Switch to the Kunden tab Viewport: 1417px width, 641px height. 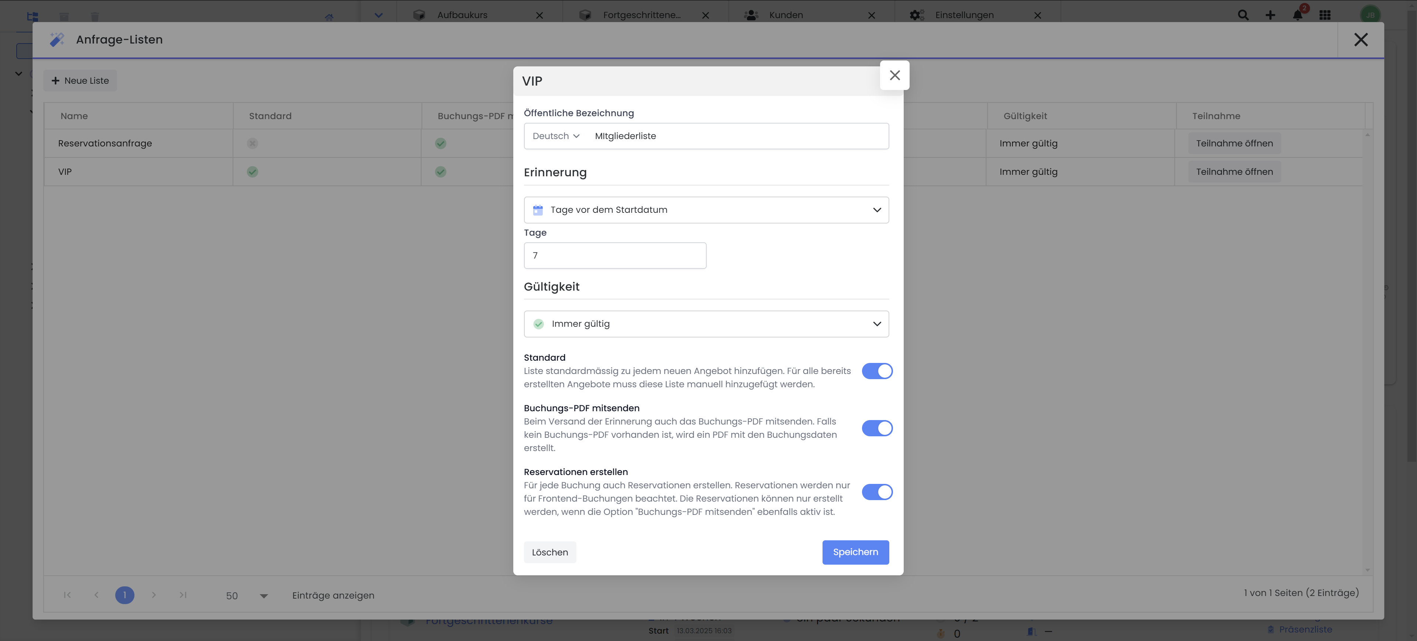click(x=786, y=15)
